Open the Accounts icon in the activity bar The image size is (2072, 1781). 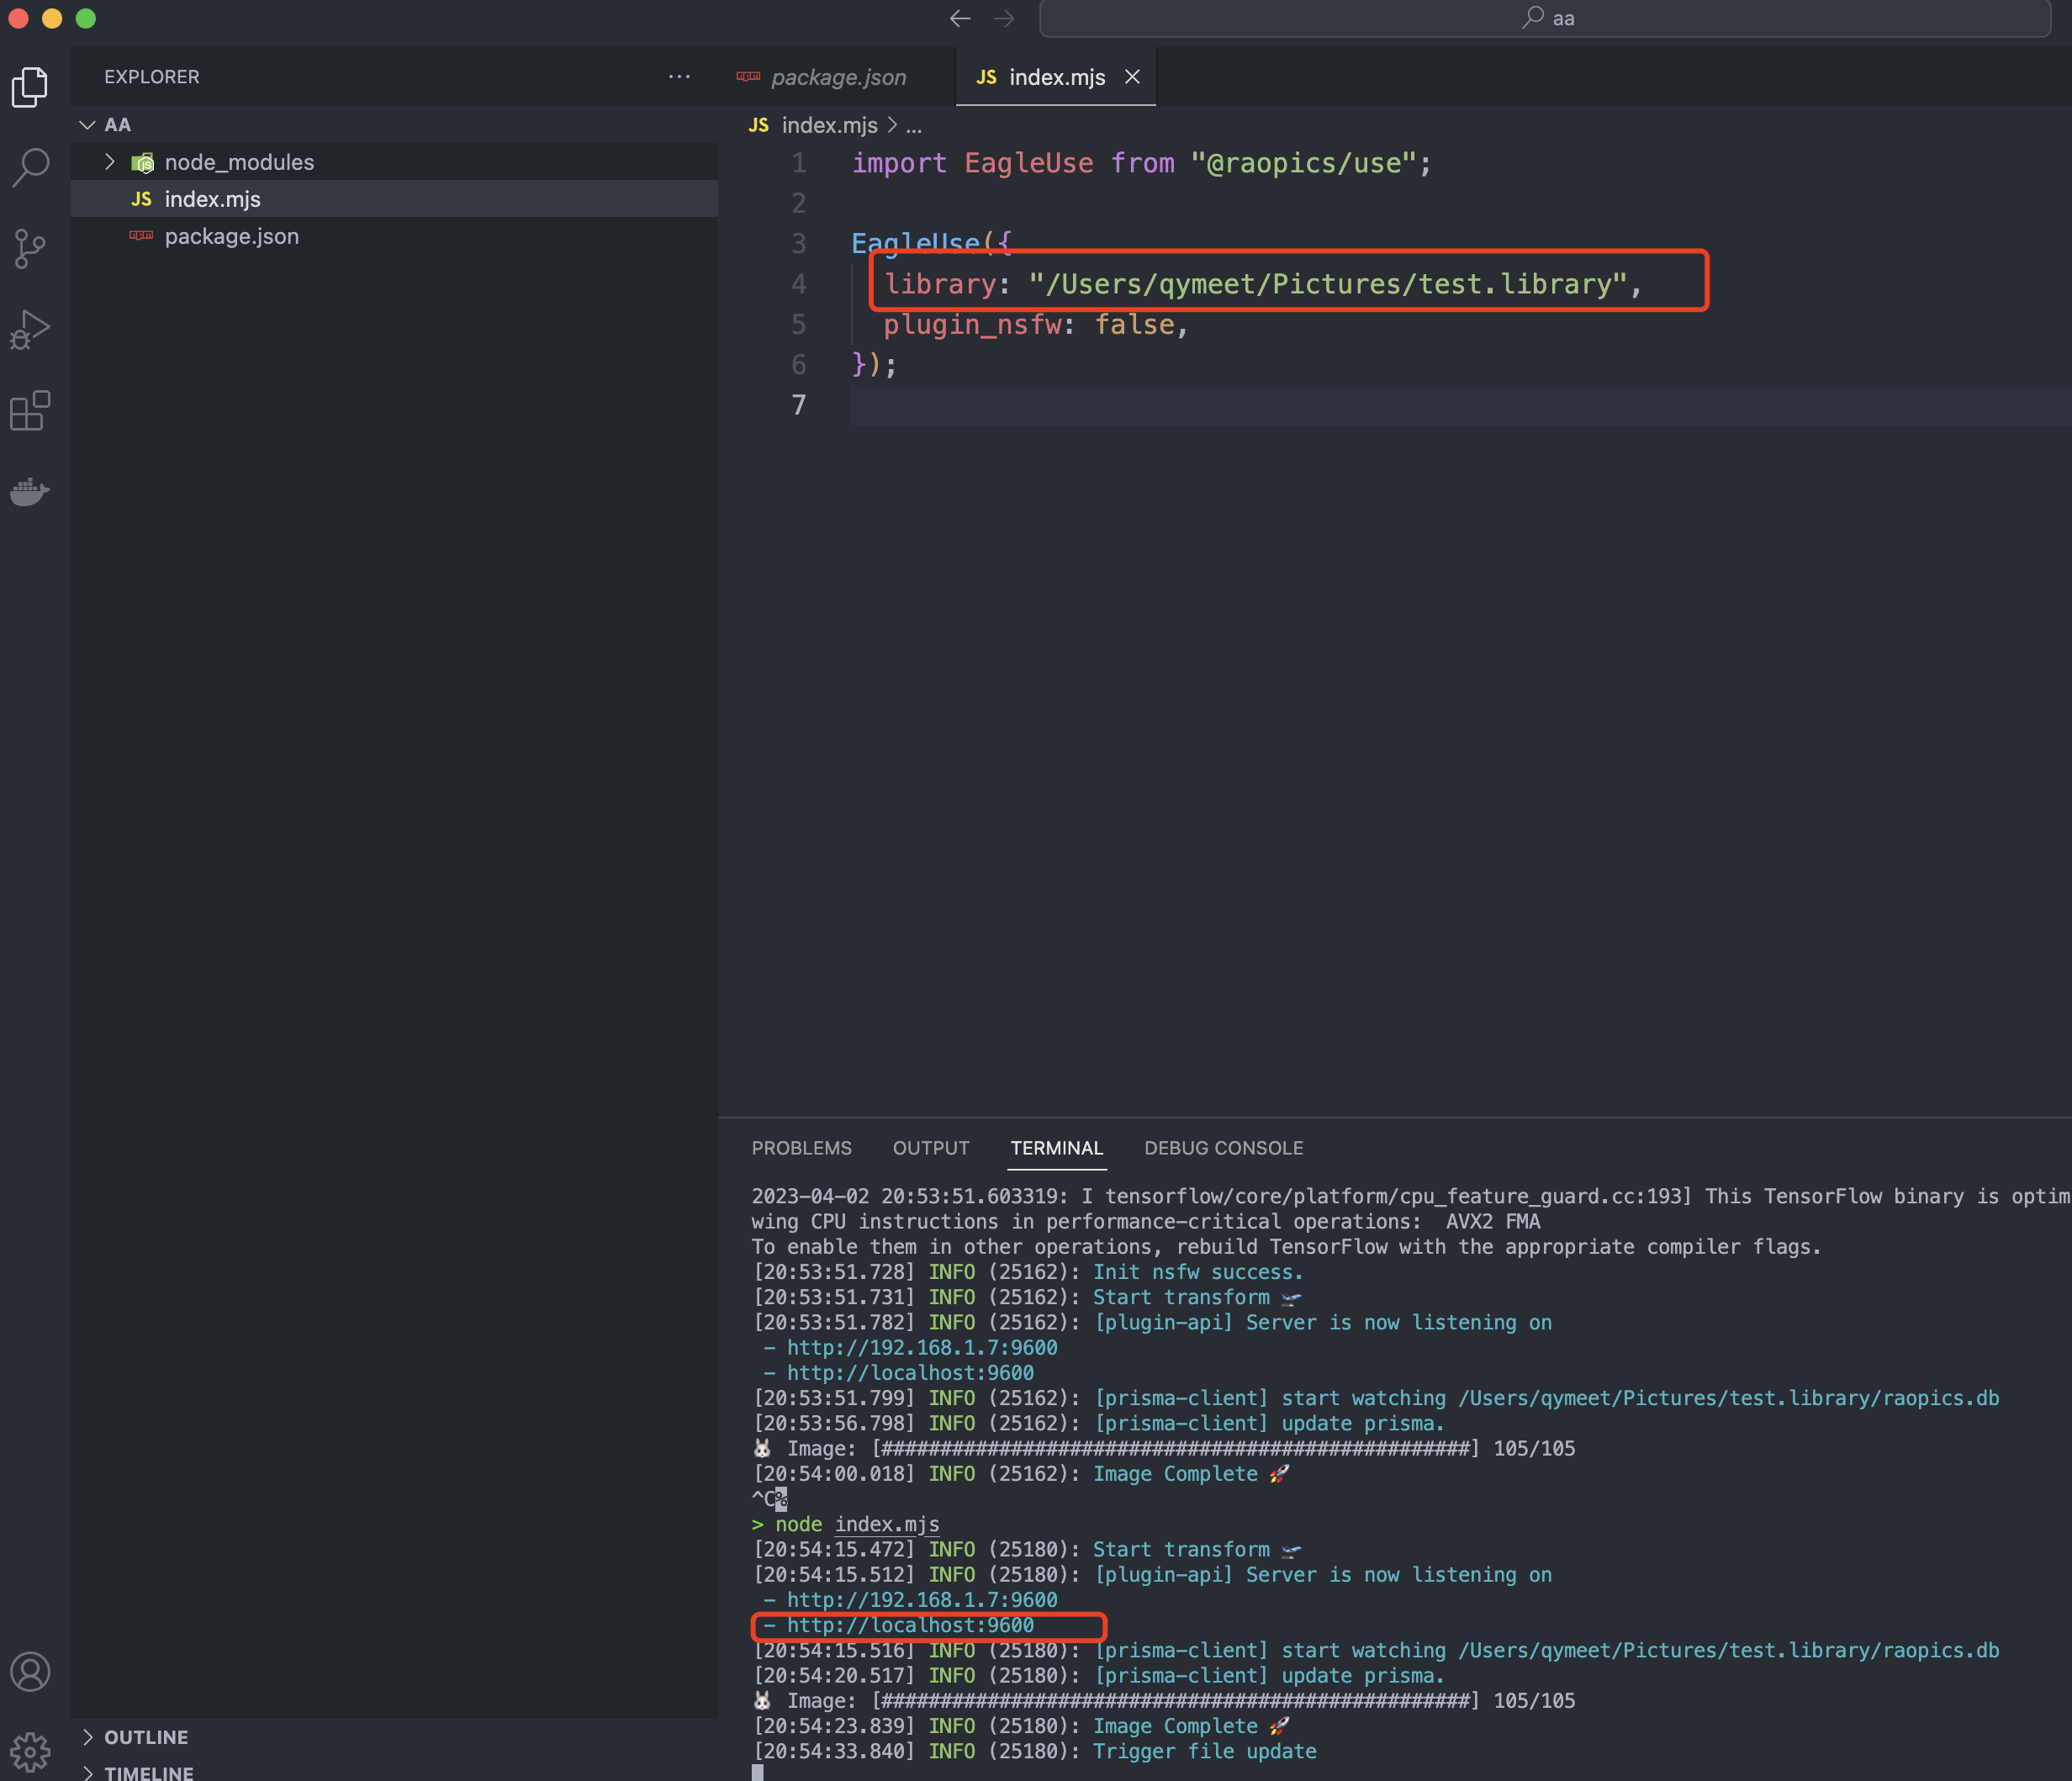click(30, 1671)
